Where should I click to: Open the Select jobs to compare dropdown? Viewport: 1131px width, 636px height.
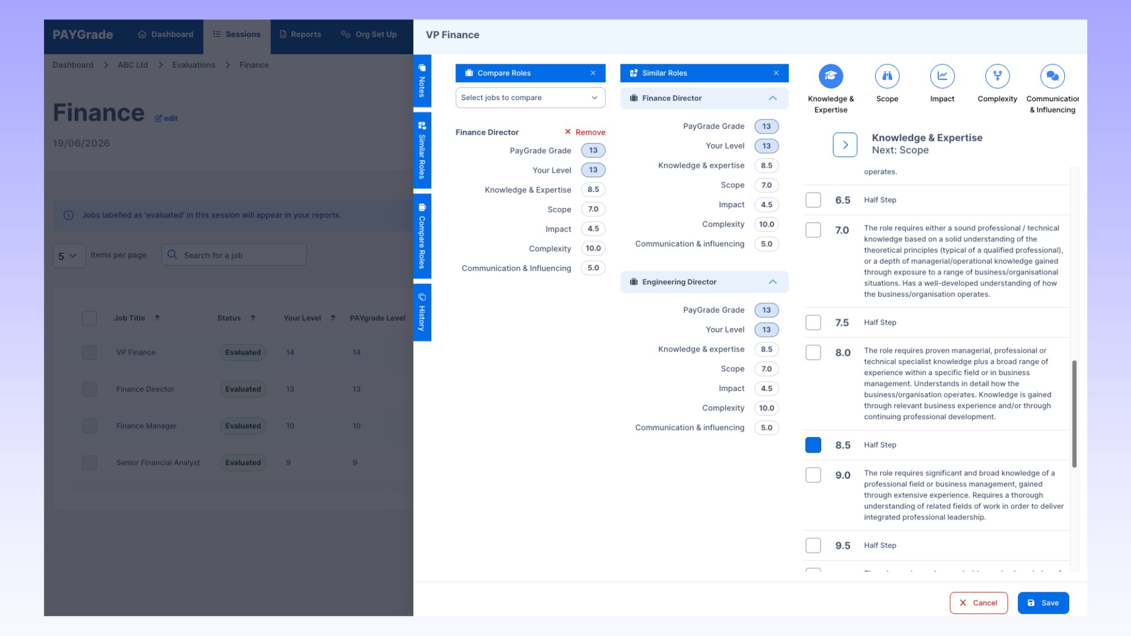click(530, 98)
